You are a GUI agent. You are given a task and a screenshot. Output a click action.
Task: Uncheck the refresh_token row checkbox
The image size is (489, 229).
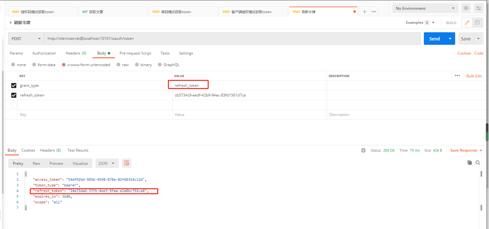tap(14, 95)
